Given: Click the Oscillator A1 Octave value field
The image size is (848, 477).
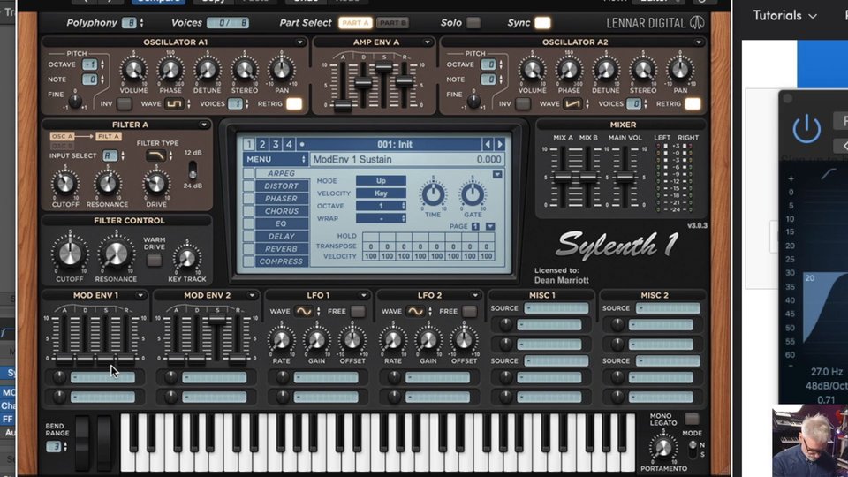Looking at the screenshot, I should pos(90,64).
